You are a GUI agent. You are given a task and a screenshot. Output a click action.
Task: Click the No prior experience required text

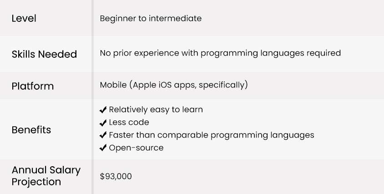point(220,53)
